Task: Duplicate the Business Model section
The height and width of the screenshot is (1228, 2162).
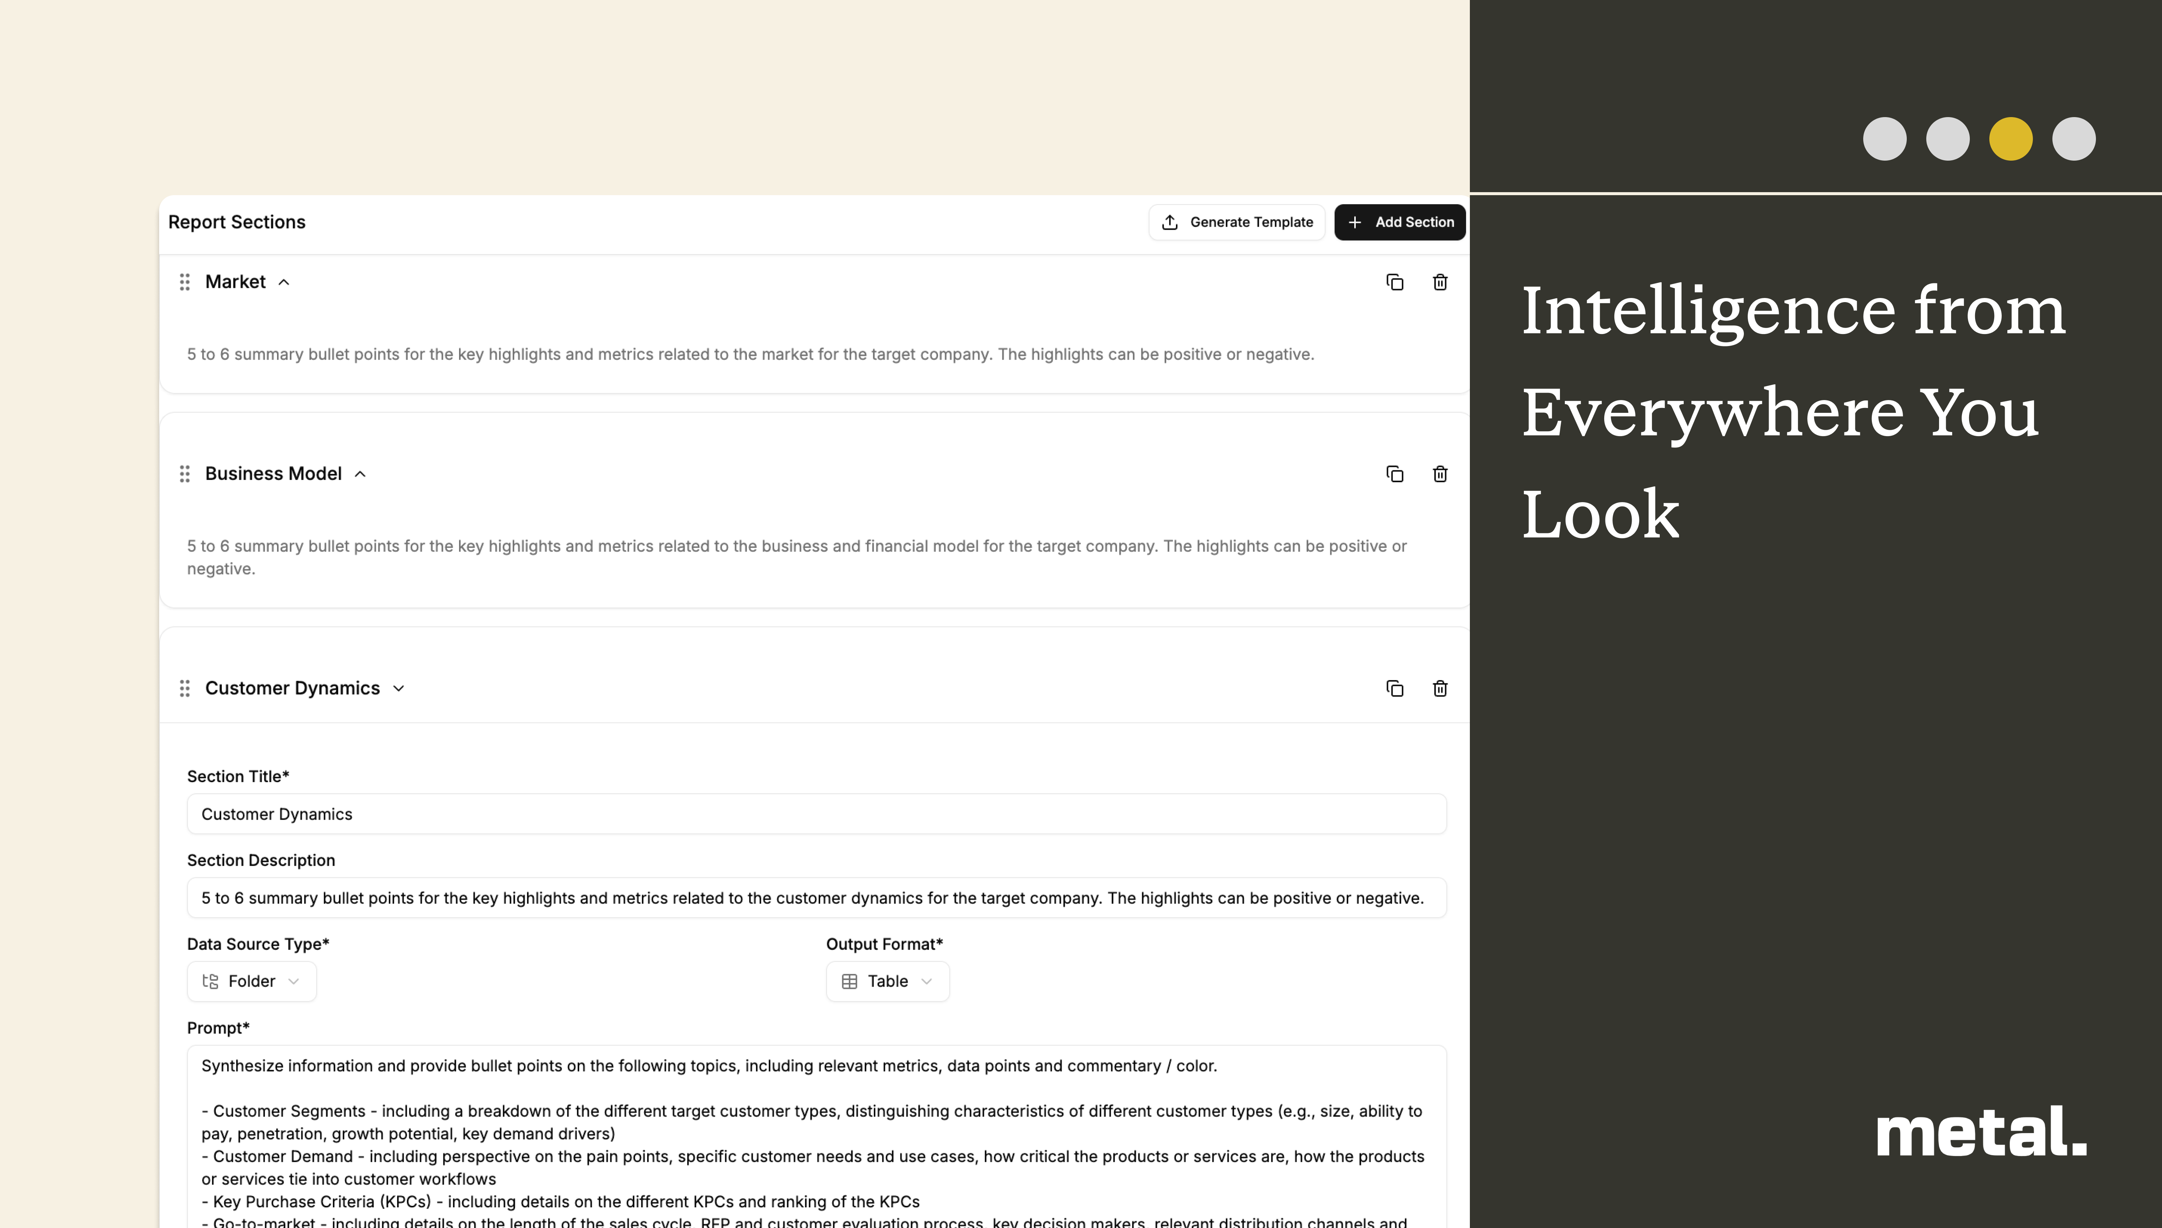Action: (x=1395, y=474)
